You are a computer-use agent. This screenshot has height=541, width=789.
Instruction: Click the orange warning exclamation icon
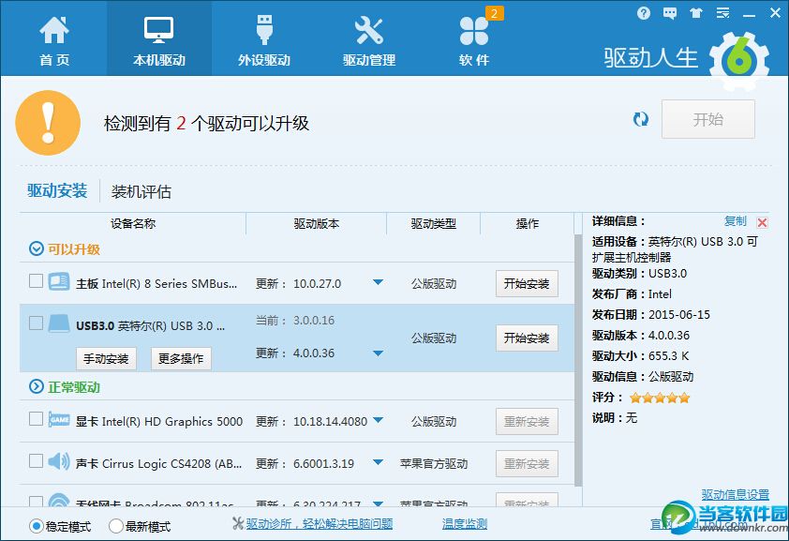pyautogui.click(x=48, y=123)
